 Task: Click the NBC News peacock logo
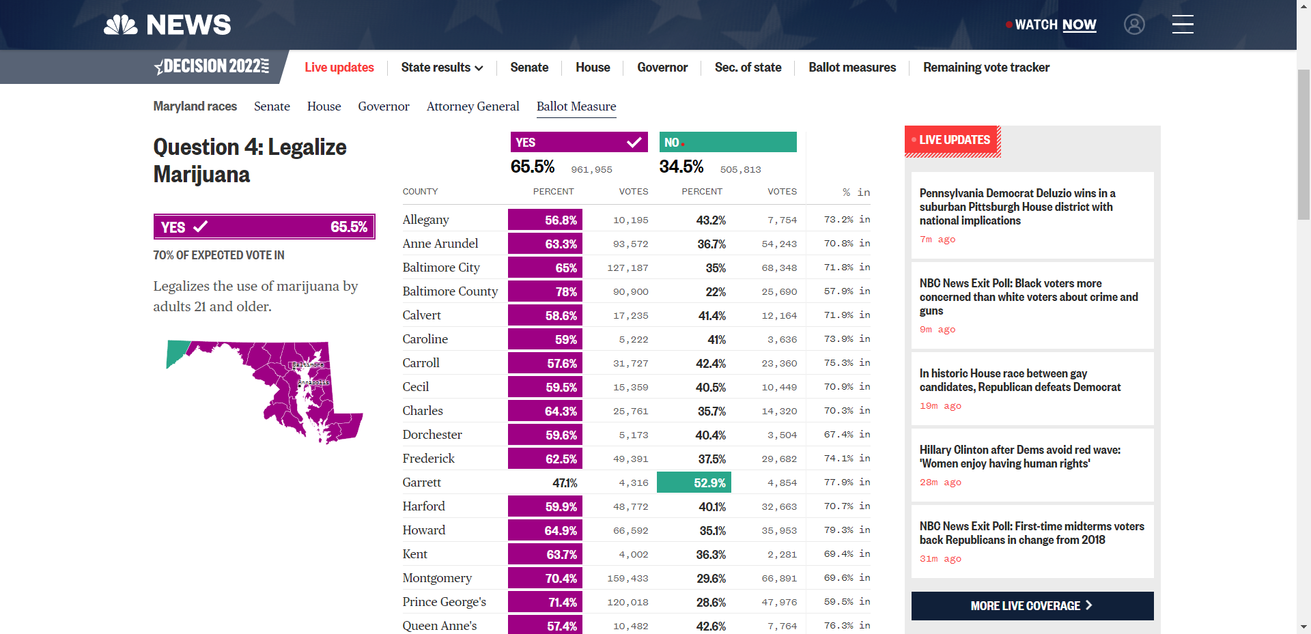tap(121, 25)
